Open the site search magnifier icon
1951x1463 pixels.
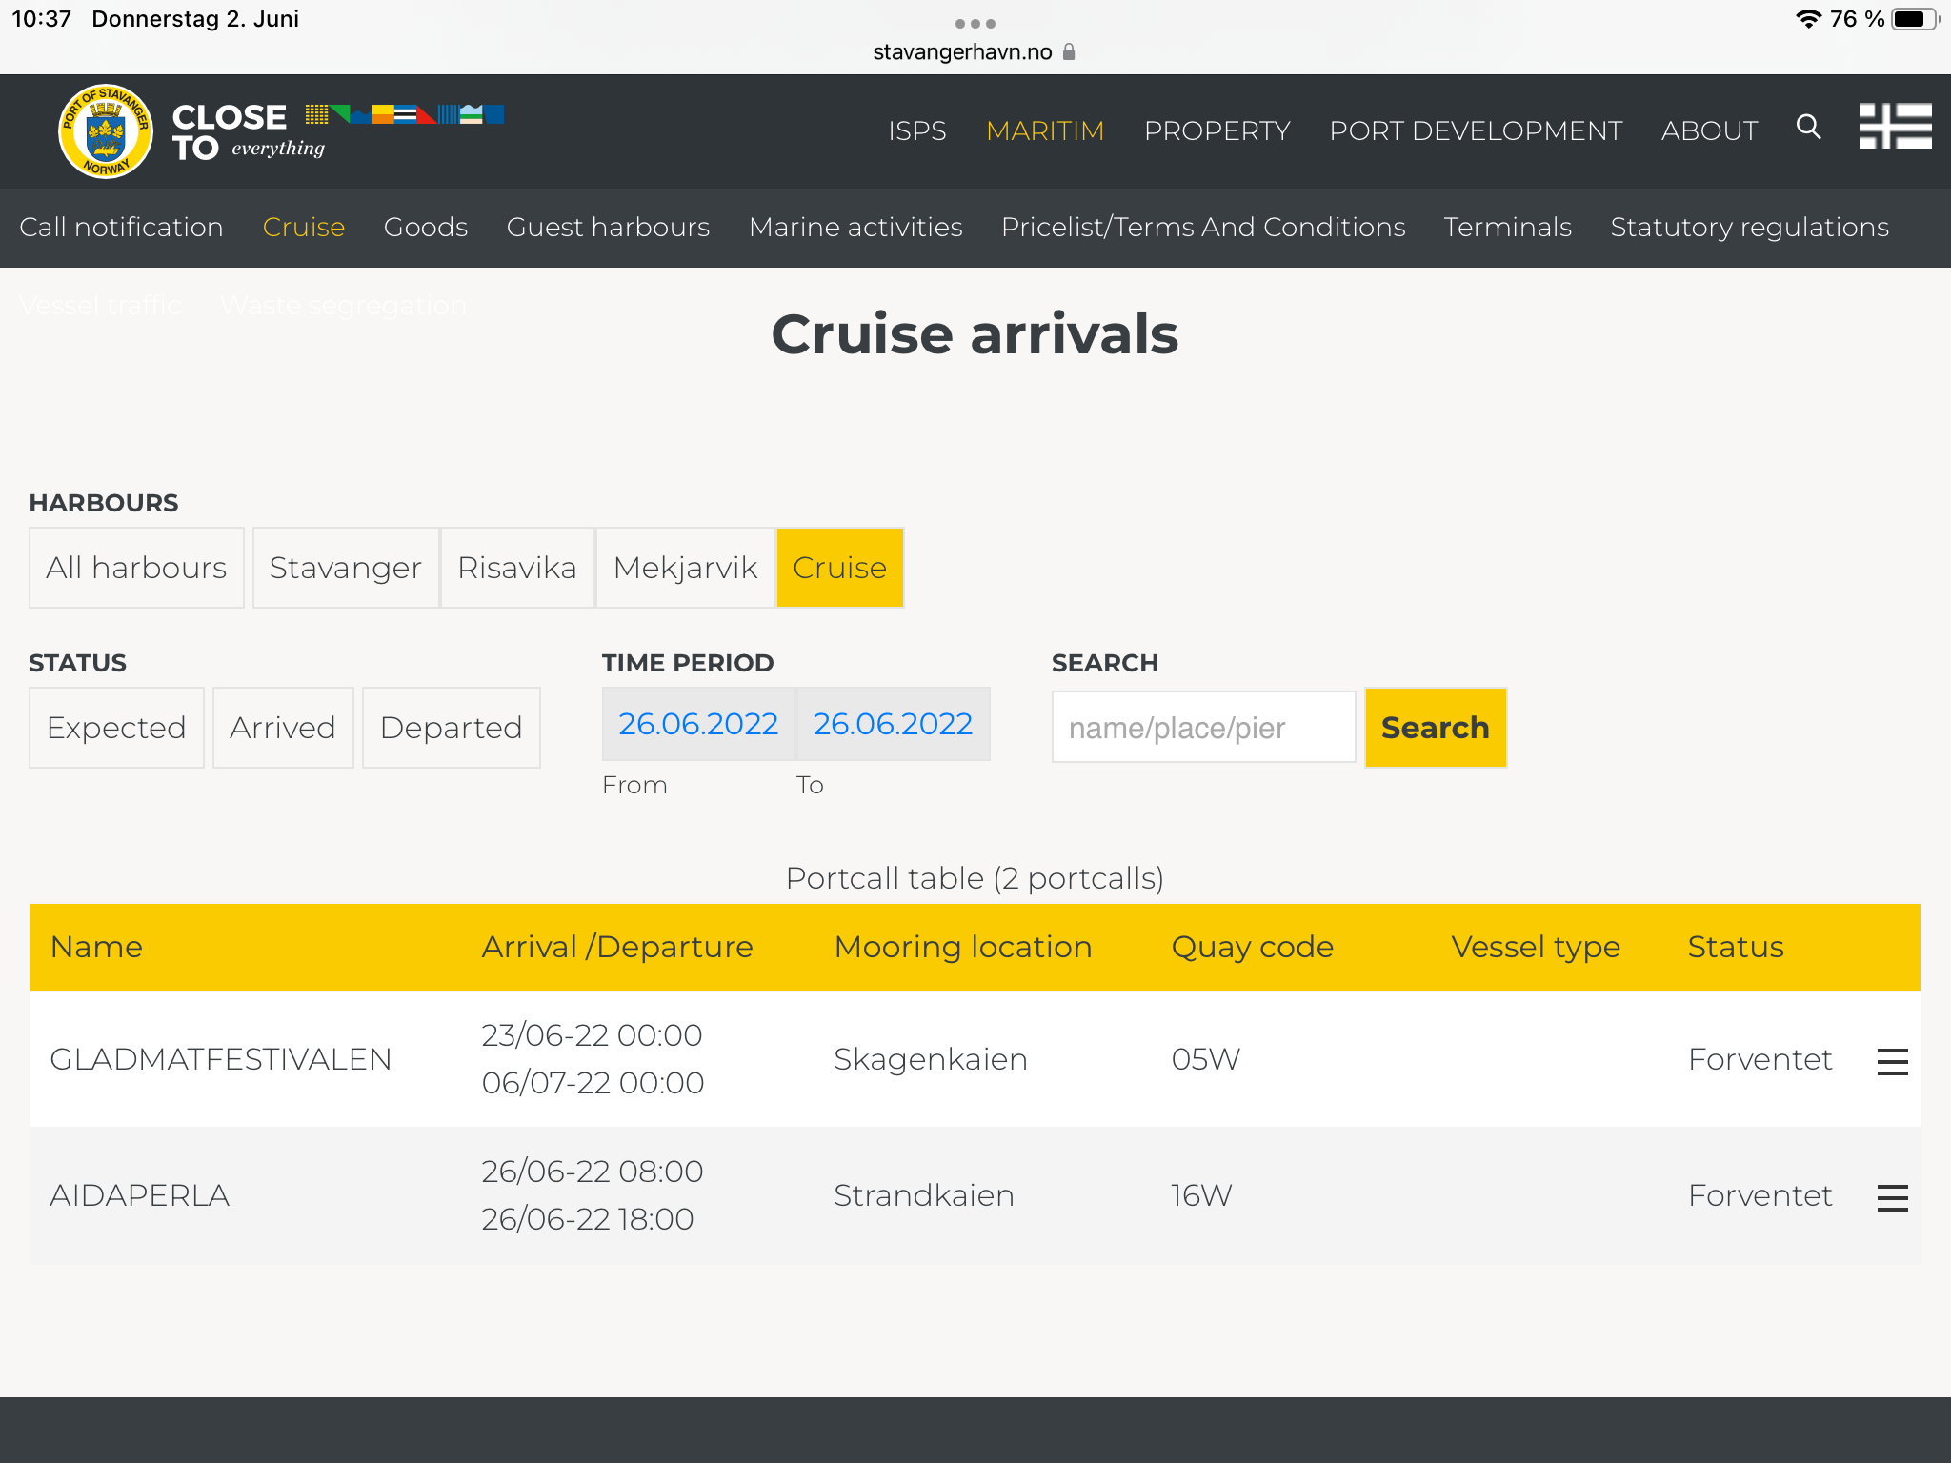[x=1808, y=127]
